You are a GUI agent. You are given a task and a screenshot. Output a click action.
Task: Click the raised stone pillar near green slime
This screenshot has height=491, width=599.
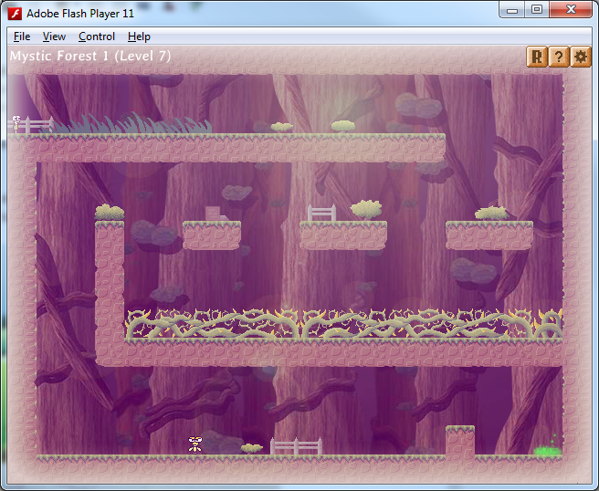pos(459,441)
